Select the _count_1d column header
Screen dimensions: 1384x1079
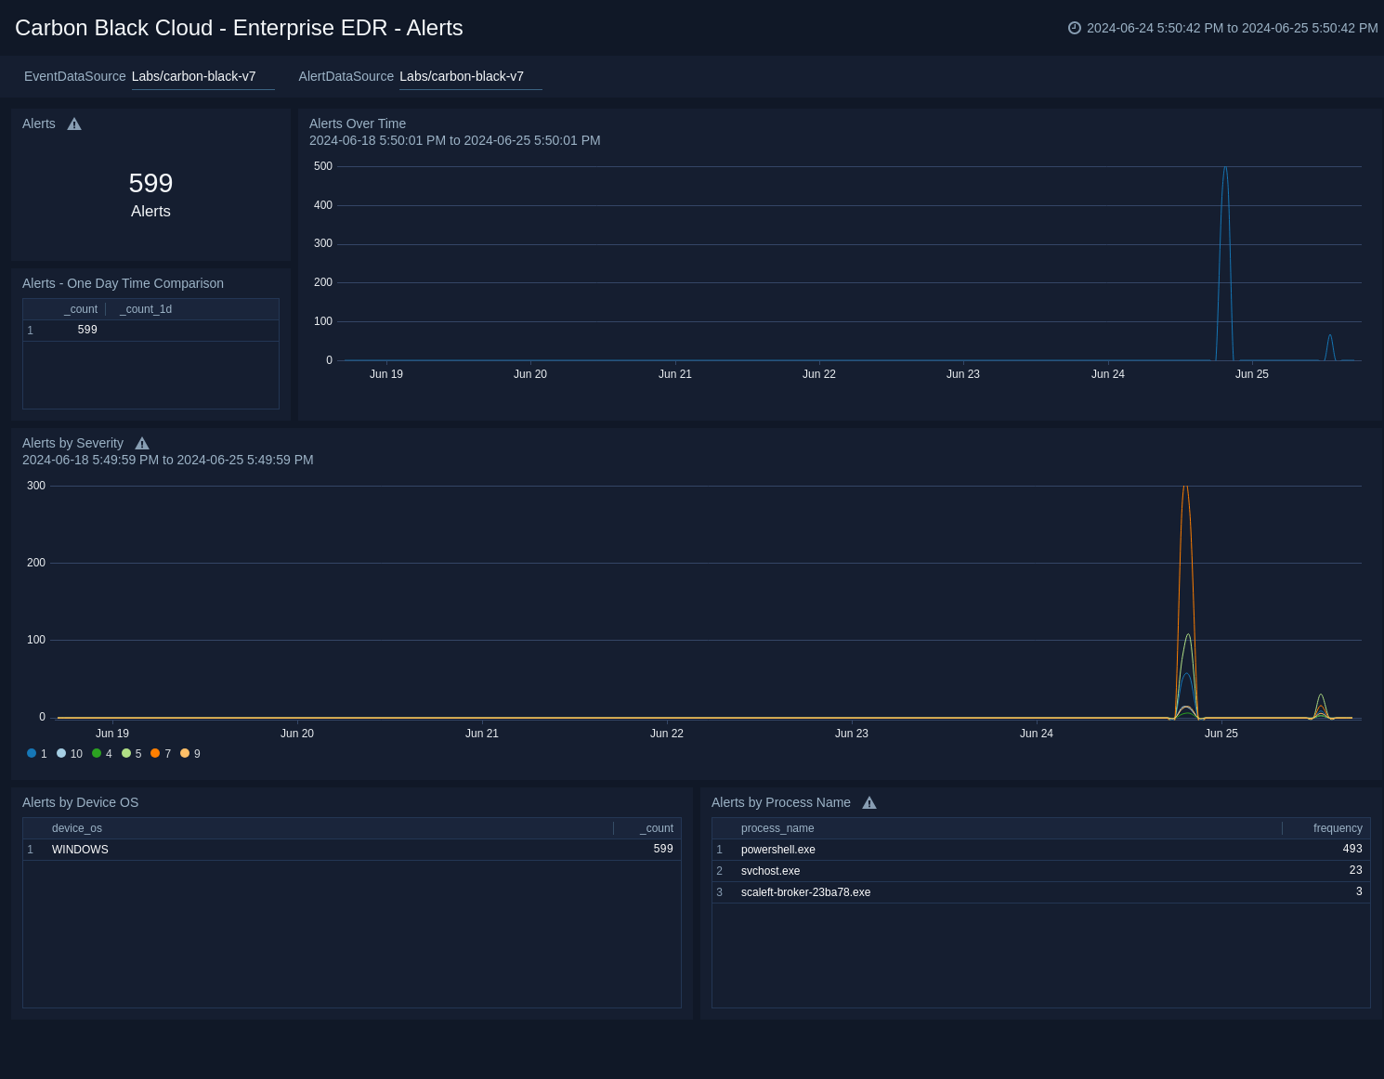[145, 308]
